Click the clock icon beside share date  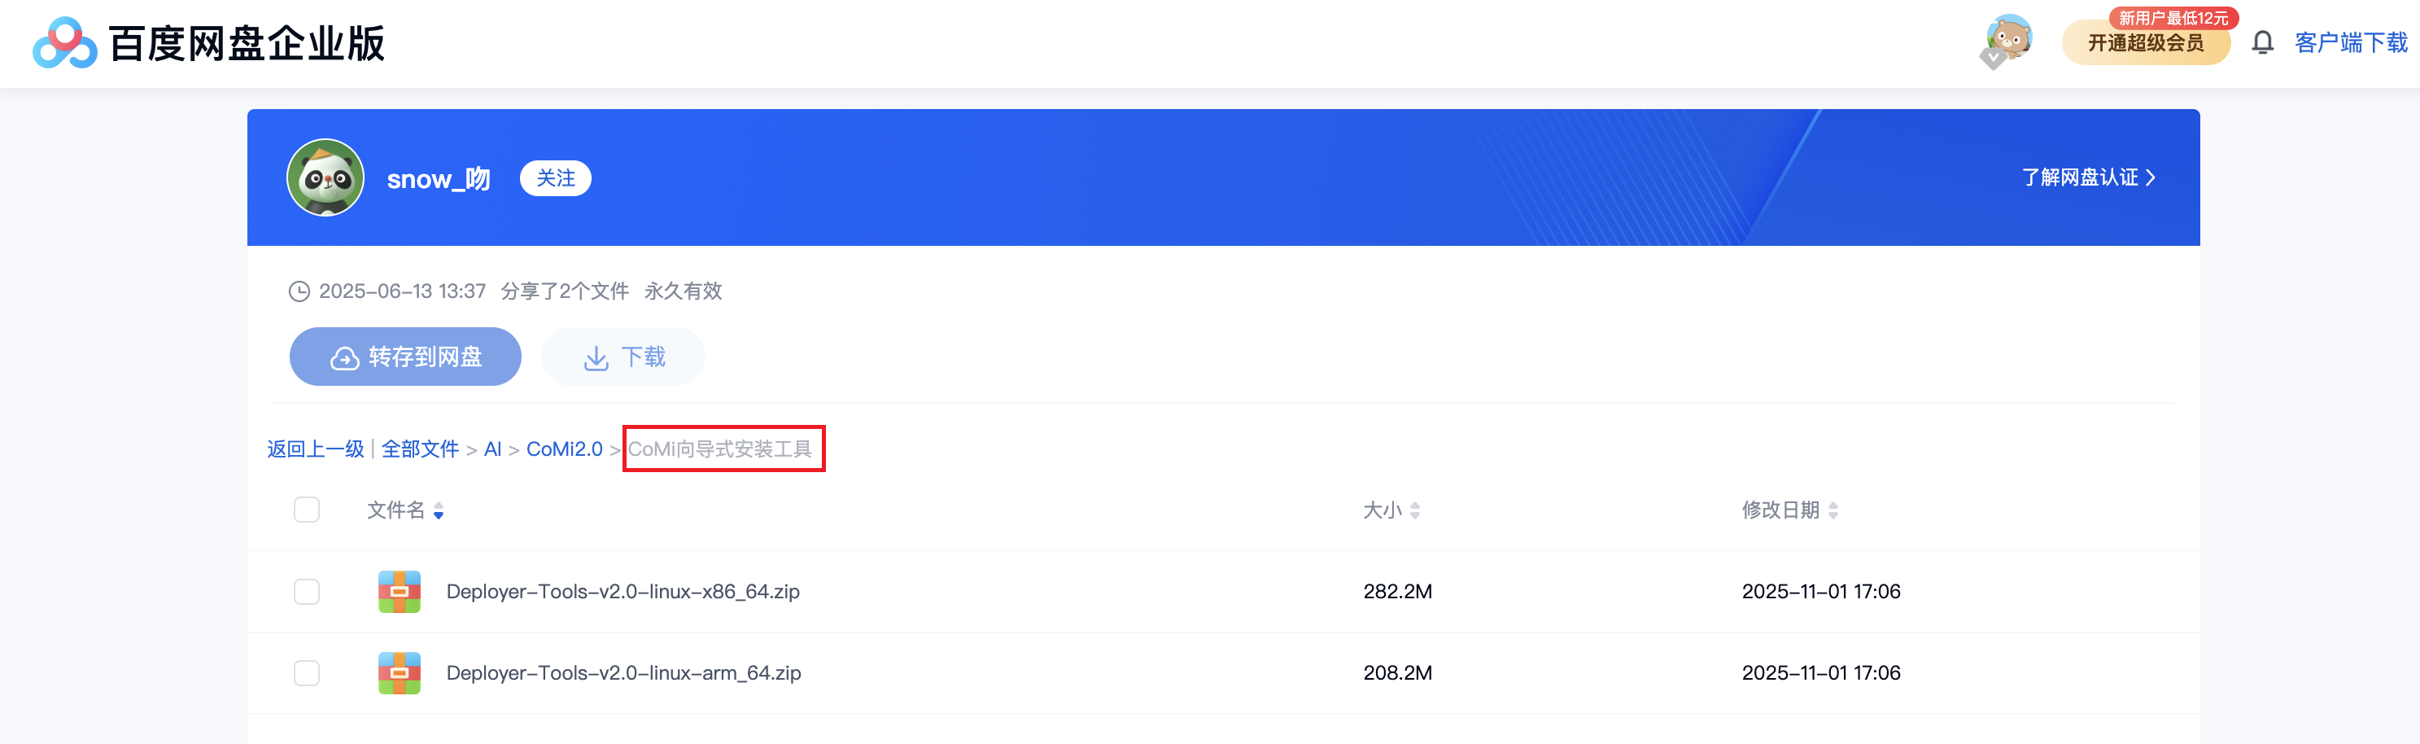299,291
